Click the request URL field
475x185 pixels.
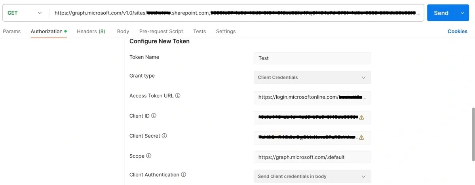[237, 13]
